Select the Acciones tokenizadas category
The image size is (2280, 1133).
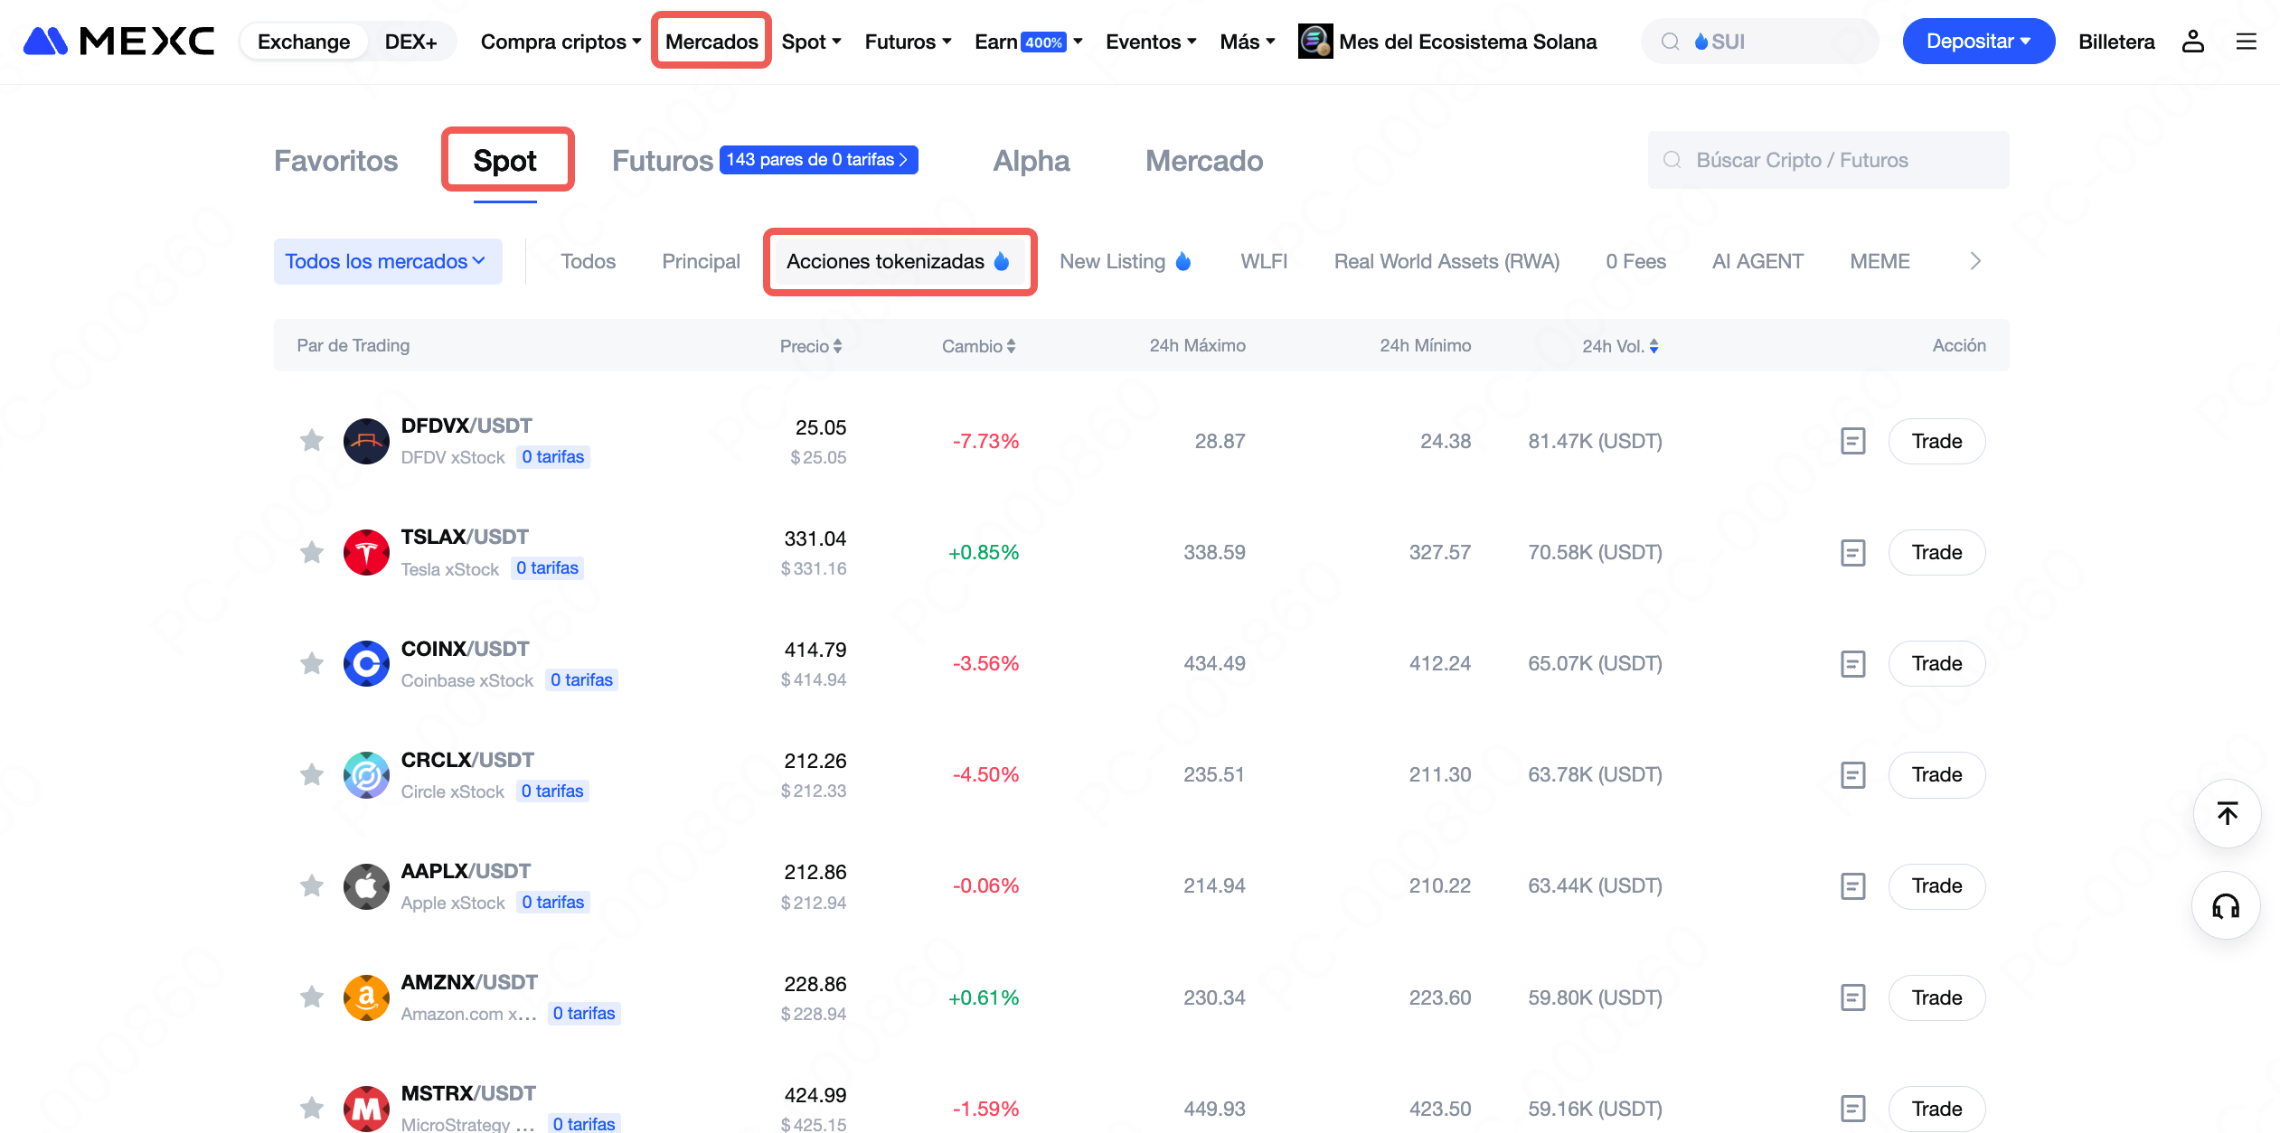point(900,261)
